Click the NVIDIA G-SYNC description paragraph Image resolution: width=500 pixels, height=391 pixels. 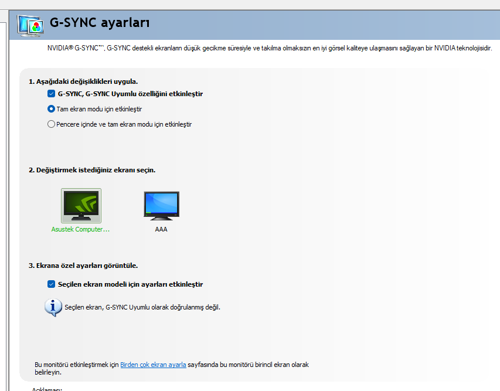pos(270,48)
